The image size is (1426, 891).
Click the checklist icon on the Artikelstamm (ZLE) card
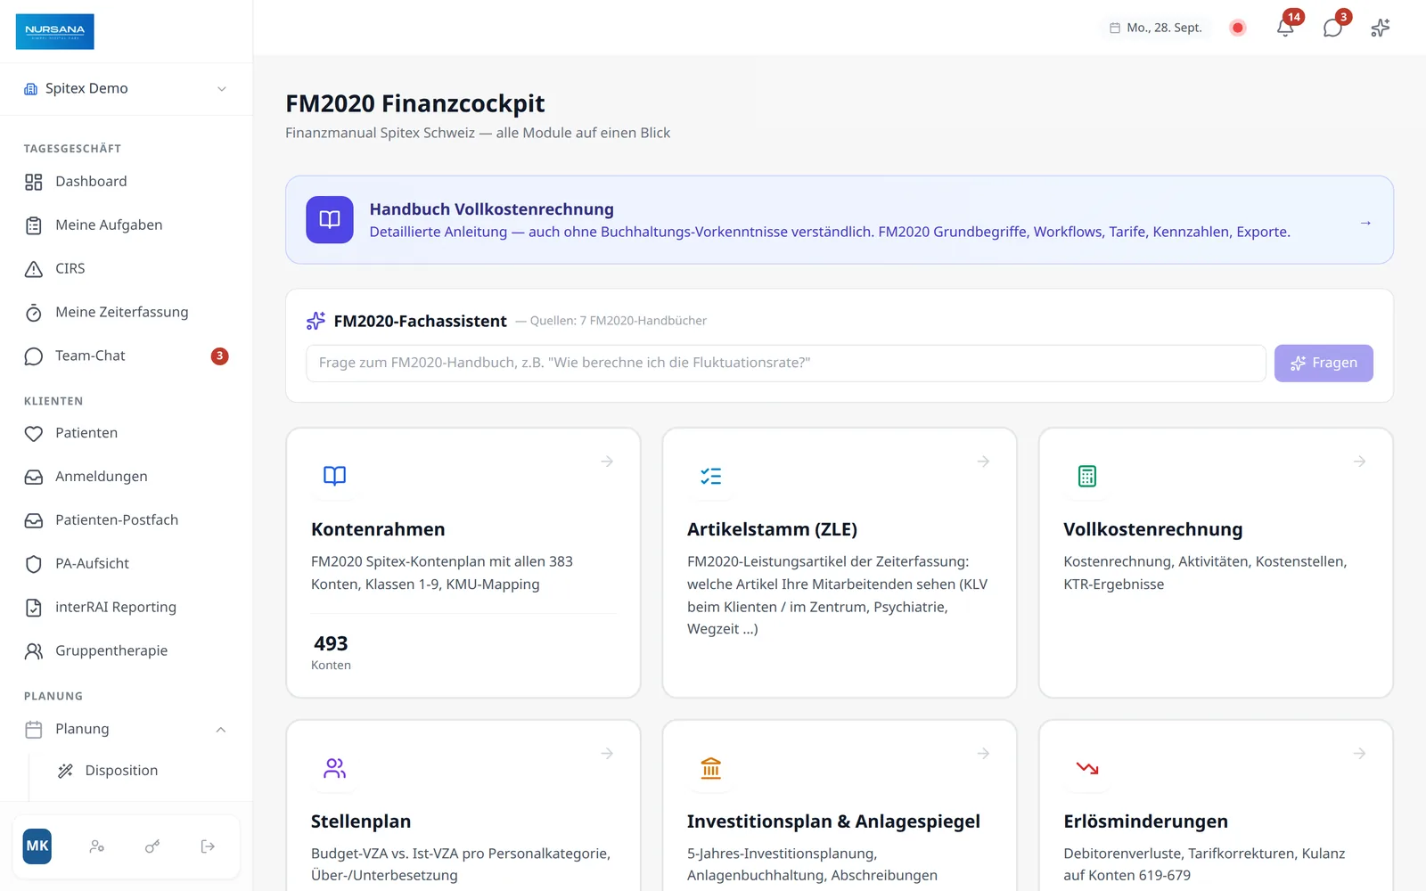[x=711, y=476]
